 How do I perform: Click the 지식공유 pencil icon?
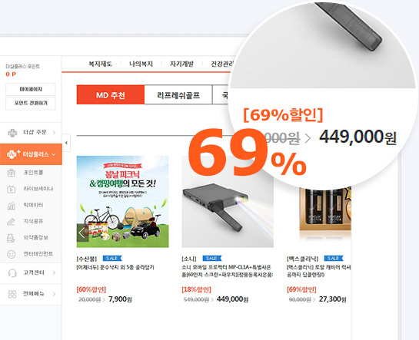click(x=12, y=222)
